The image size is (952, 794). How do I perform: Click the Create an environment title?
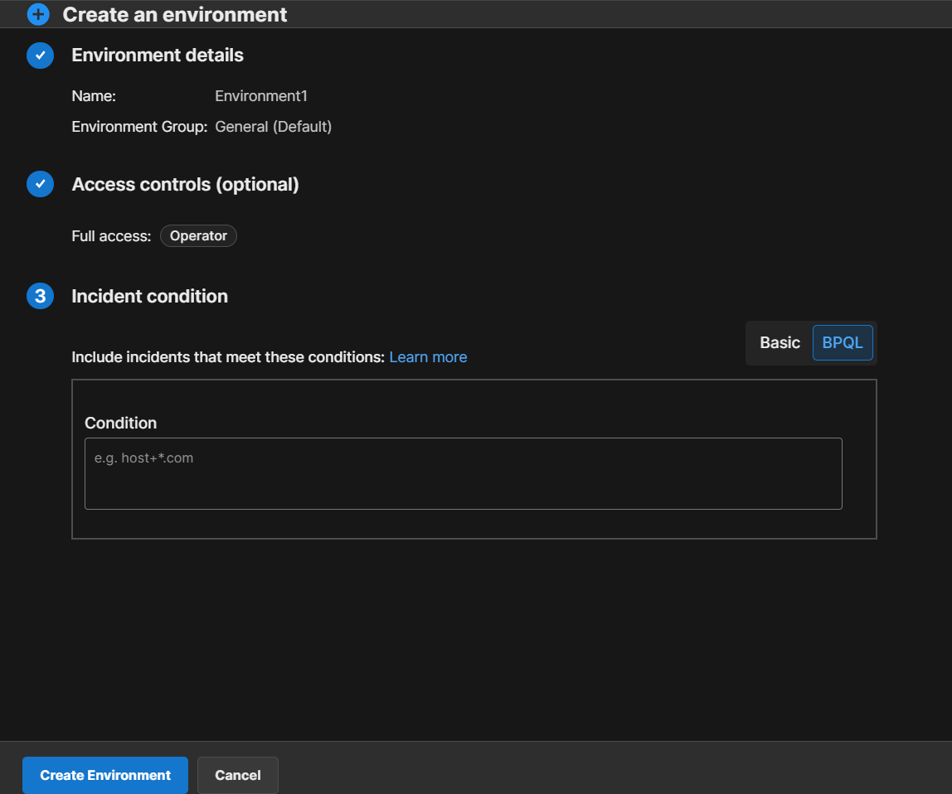[x=175, y=14]
